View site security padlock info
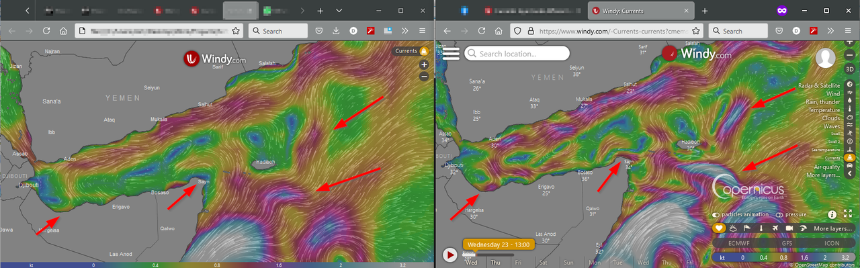The height and width of the screenshot is (268, 860). [530, 31]
